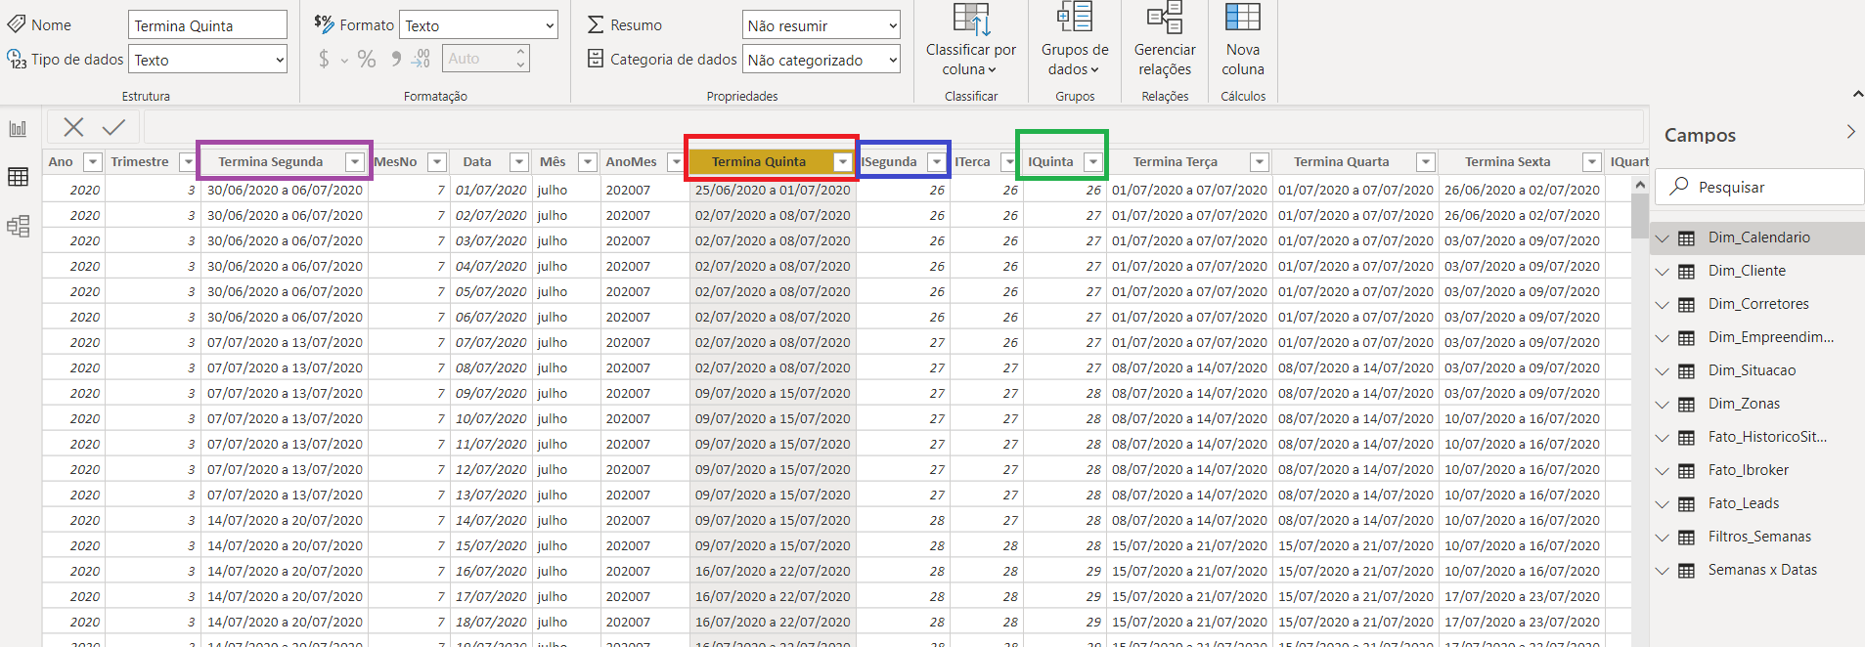Expand the Fato_Ibroker table

[x=1662, y=470]
